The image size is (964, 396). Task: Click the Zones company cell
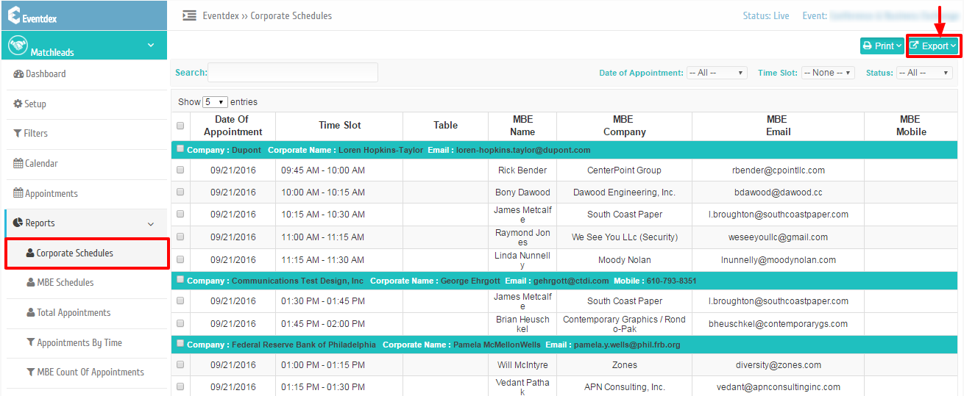[624, 365]
